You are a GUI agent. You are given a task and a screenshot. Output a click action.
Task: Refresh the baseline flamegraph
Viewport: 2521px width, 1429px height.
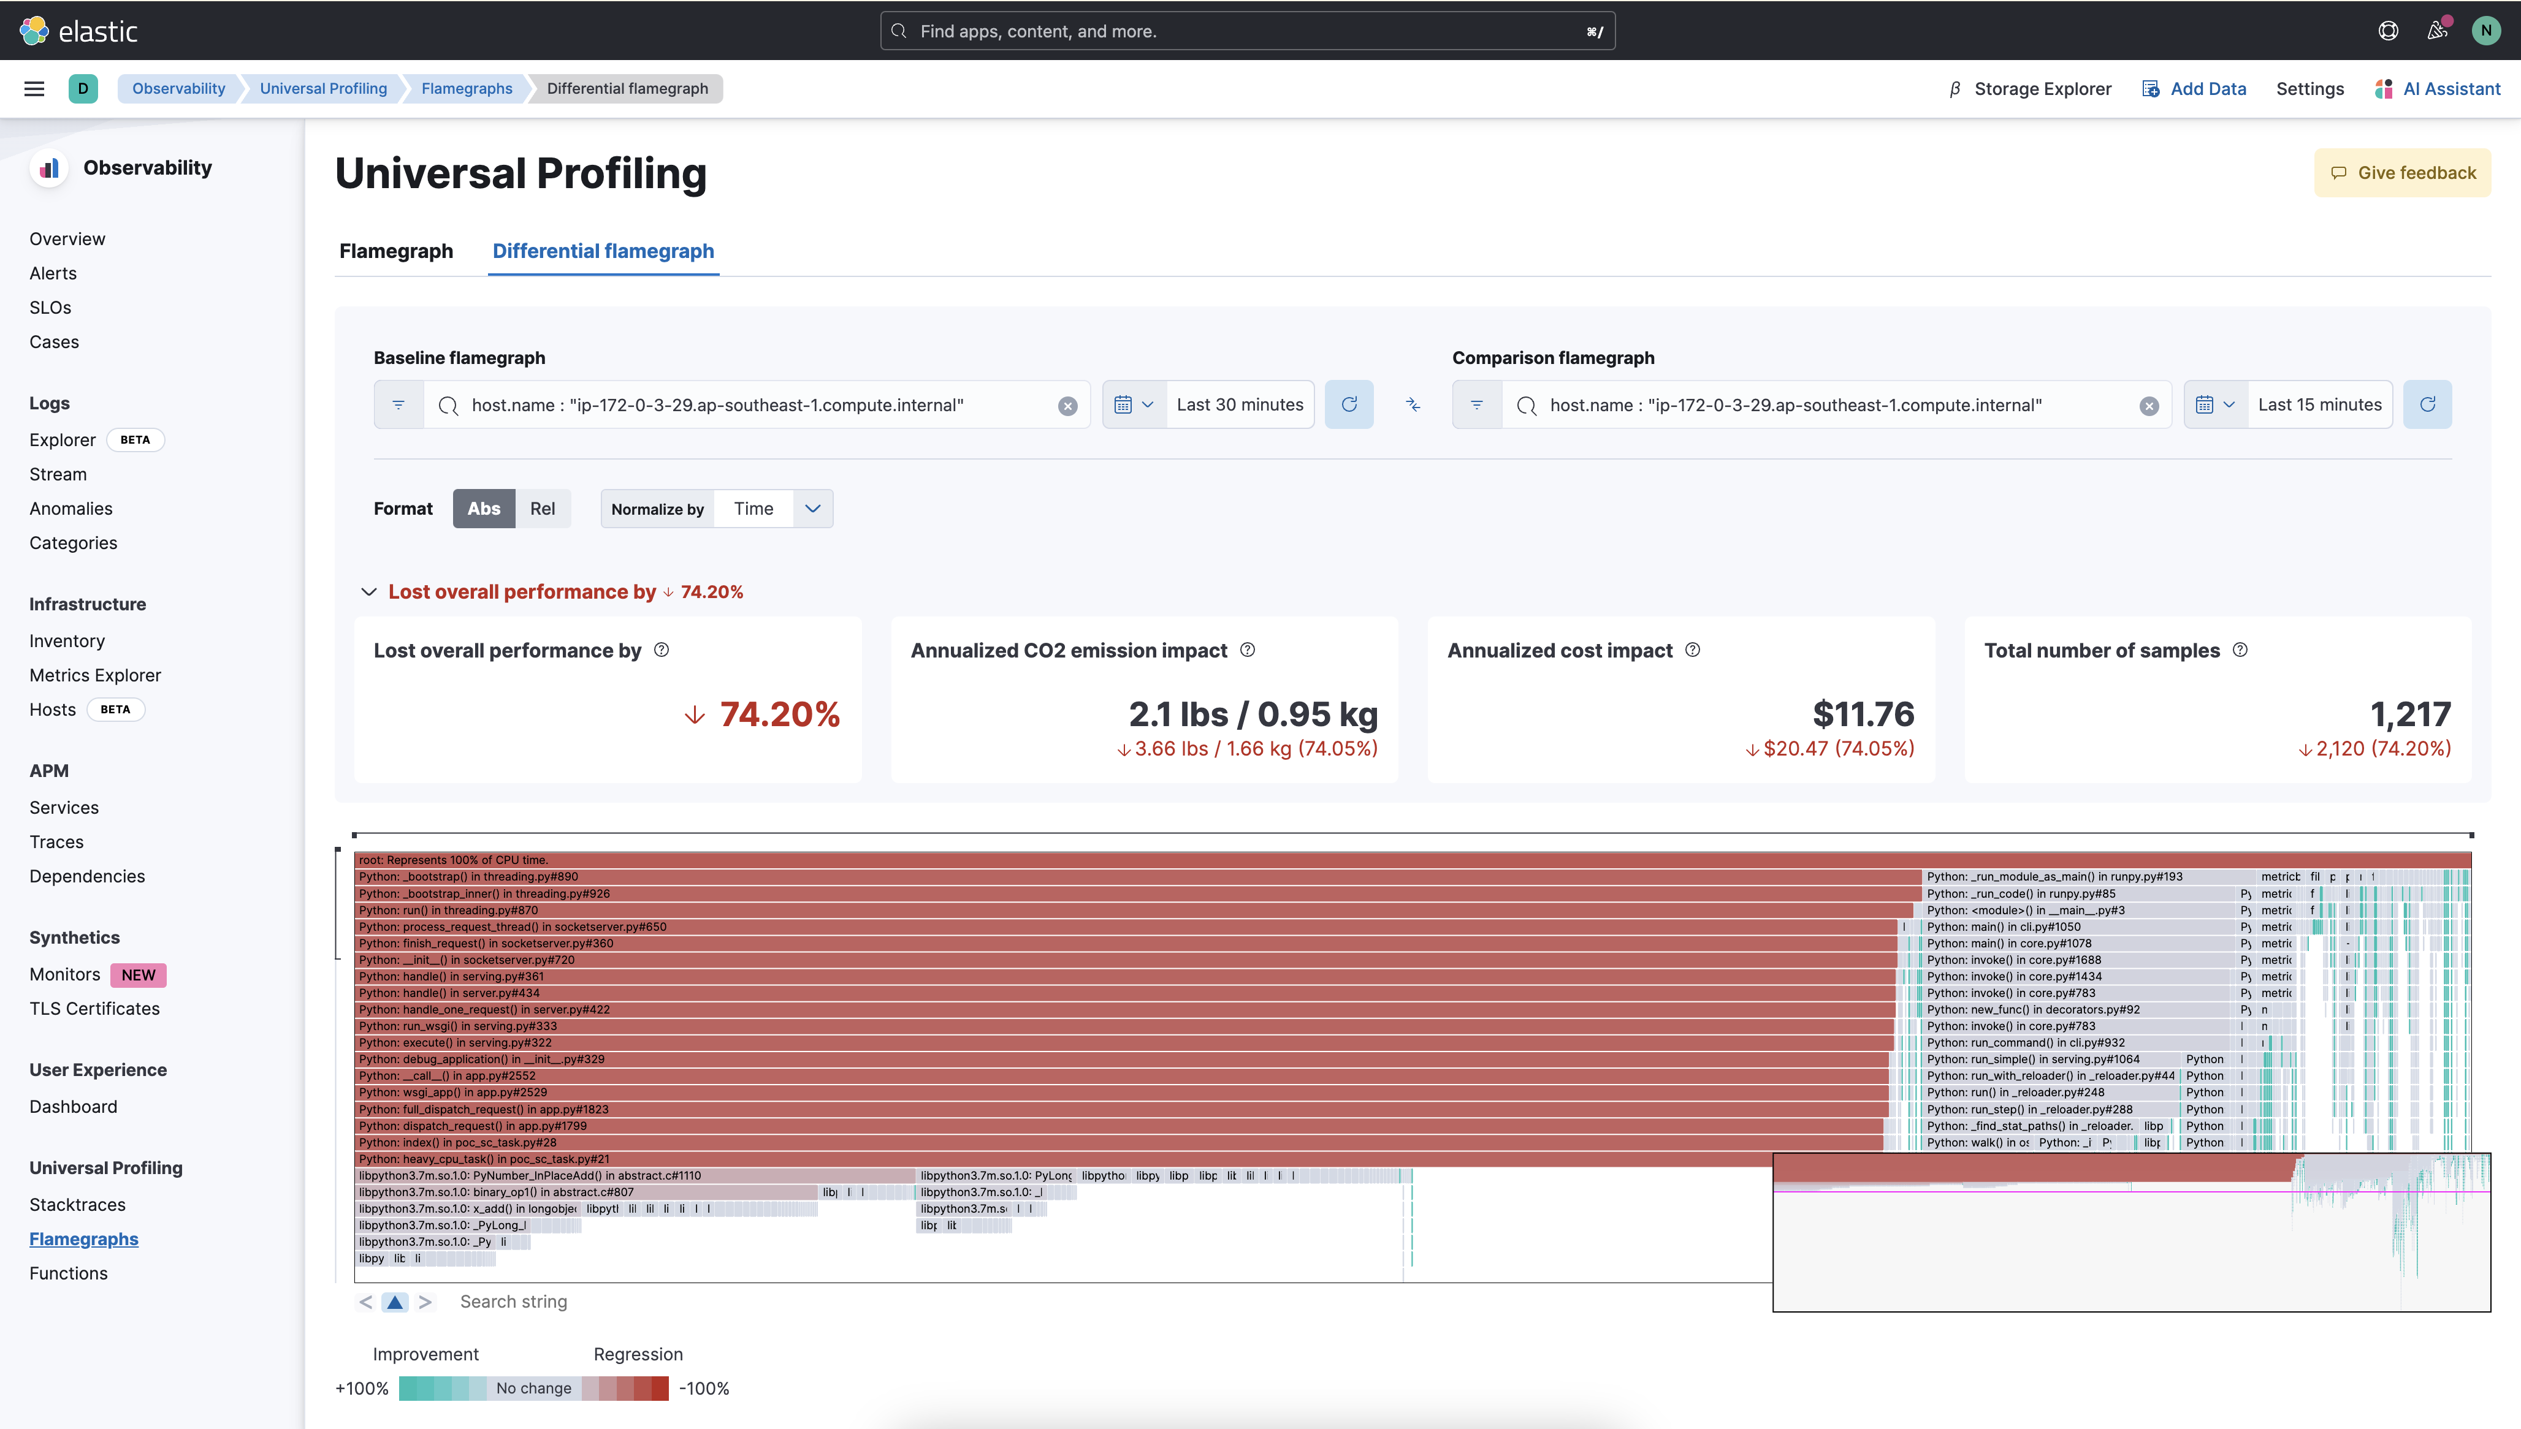click(x=1349, y=404)
